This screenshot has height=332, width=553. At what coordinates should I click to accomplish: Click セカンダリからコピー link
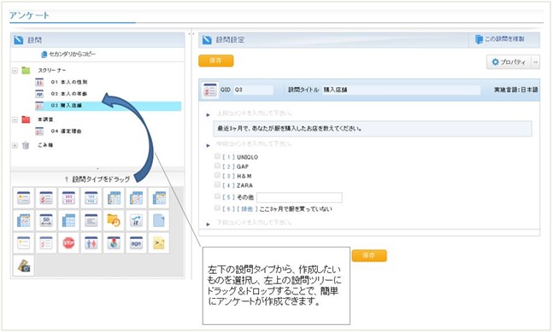coord(68,55)
